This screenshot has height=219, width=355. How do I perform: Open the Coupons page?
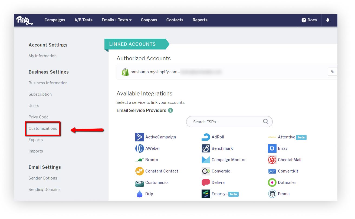tap(149, 20)
